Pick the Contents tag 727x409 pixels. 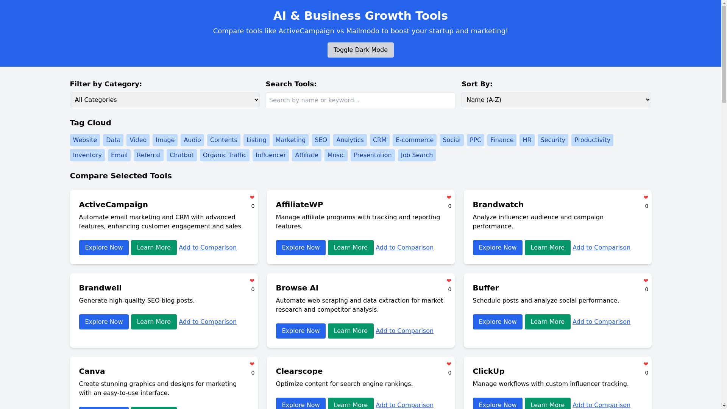224,140
